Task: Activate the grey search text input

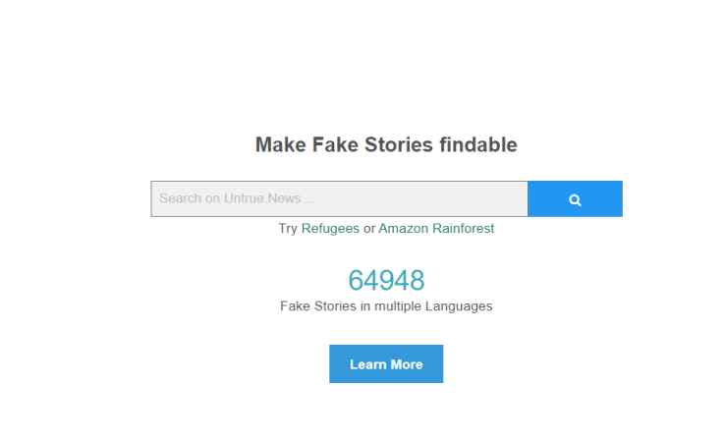Action: click(339, 199)
